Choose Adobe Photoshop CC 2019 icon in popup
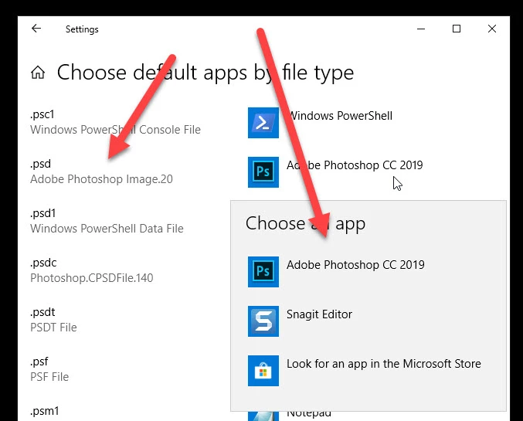523x421 pixels. tap(263, 272)
